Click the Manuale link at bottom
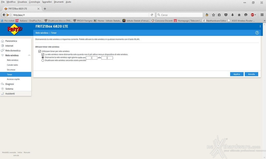Viewport: 266px width, 159px height. 27,153
